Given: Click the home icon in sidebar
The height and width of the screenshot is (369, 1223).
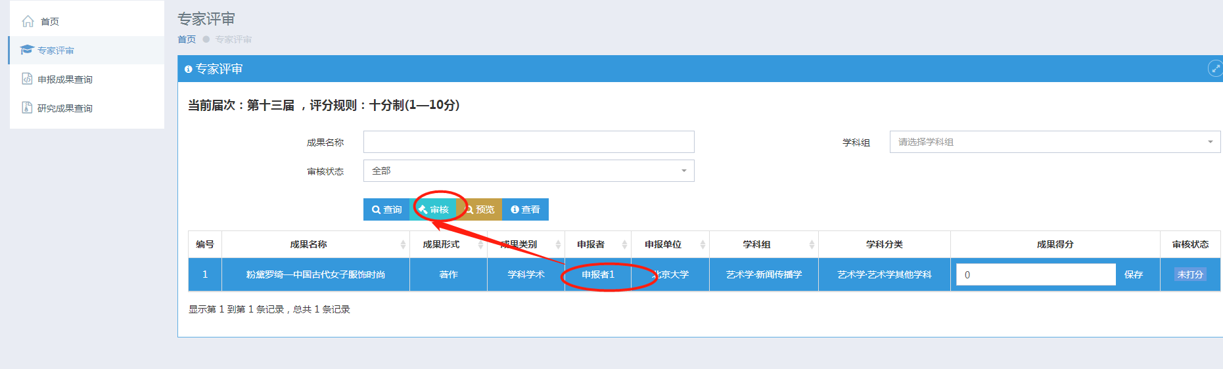Looking at the screenshot, I should coord(28,21).
